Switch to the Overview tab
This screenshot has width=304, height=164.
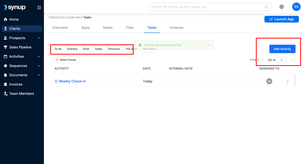click(x=60, y=28)
